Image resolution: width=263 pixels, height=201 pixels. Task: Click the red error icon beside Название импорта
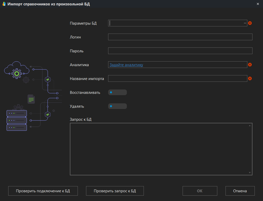pyautogui.click(x=250, y=79)
